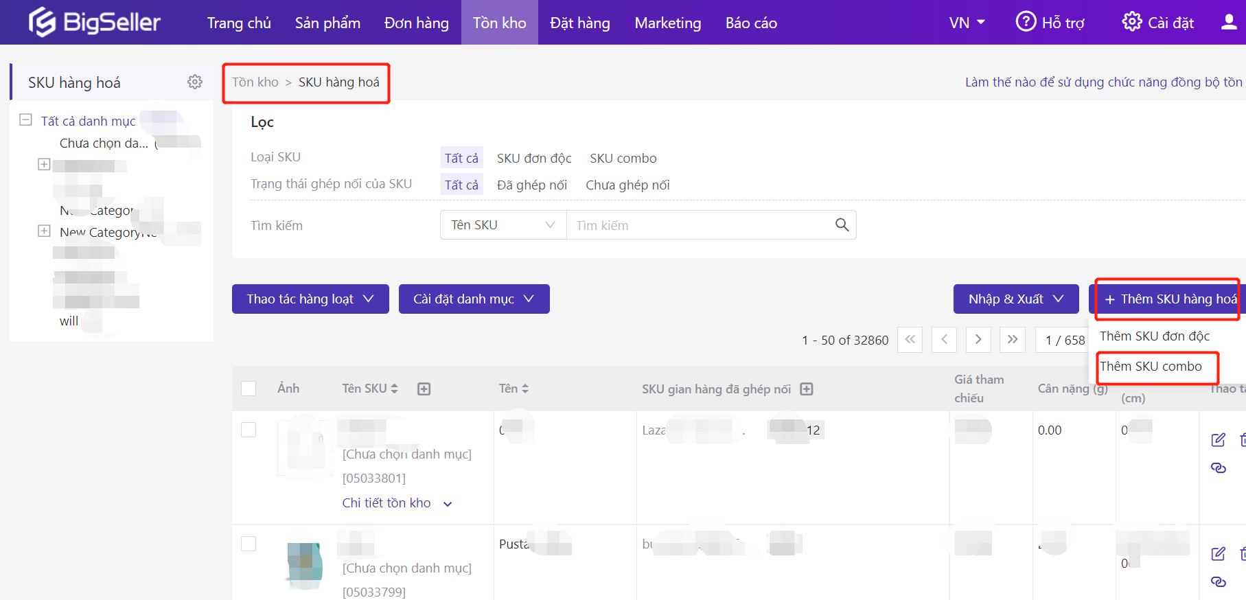
Task: Click the link icon for first SKU row
Action: pos(1218,468)
